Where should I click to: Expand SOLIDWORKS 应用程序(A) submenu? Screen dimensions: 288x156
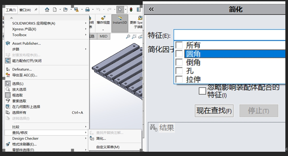[86, 23]
